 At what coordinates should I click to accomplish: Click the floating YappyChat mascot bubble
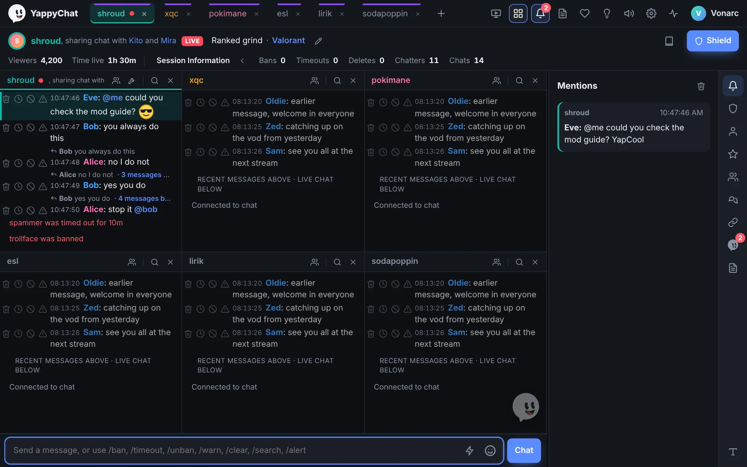point(526,407)
